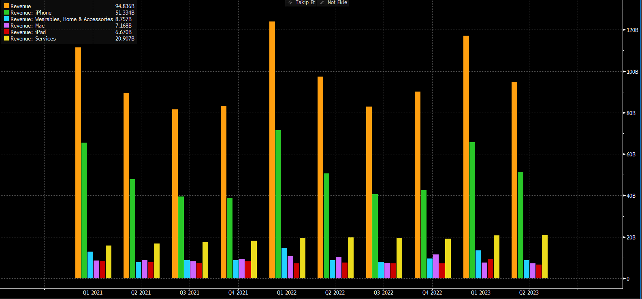Select the orange Revenue bar for Q2 2023
Screen dimensions: 642x299
[514, 180]
